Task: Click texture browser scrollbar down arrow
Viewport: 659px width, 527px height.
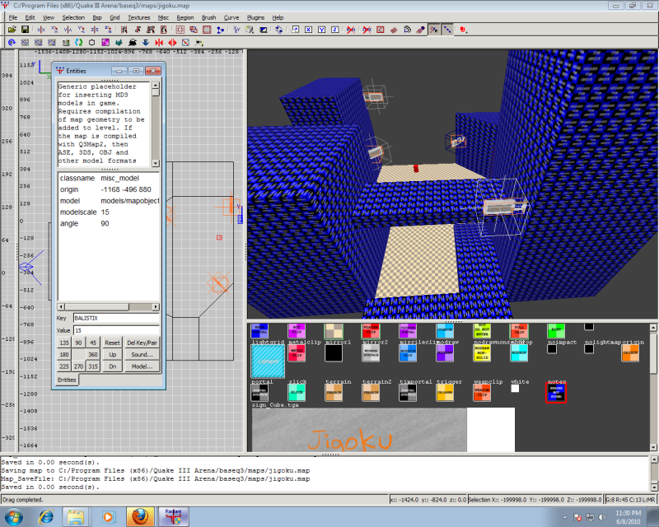Action: tap(653, 448)
